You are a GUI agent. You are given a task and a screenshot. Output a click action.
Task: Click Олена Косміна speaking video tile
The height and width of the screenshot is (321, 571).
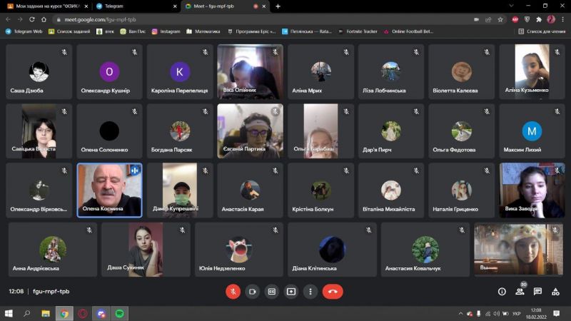109,190
